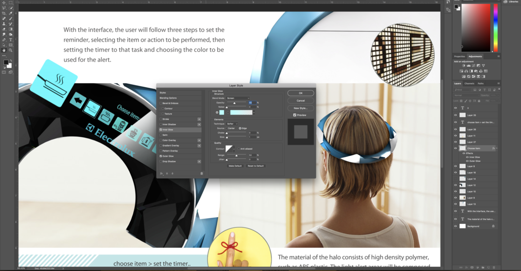Toggle the Preview checkbox
The width and height of the screenshot is (521, 271).
pos(295,115)
